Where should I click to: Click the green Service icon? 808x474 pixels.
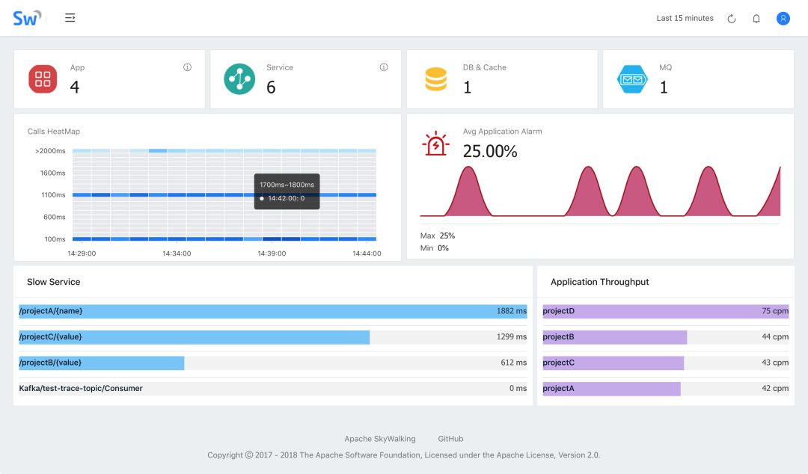coord(239,79)
